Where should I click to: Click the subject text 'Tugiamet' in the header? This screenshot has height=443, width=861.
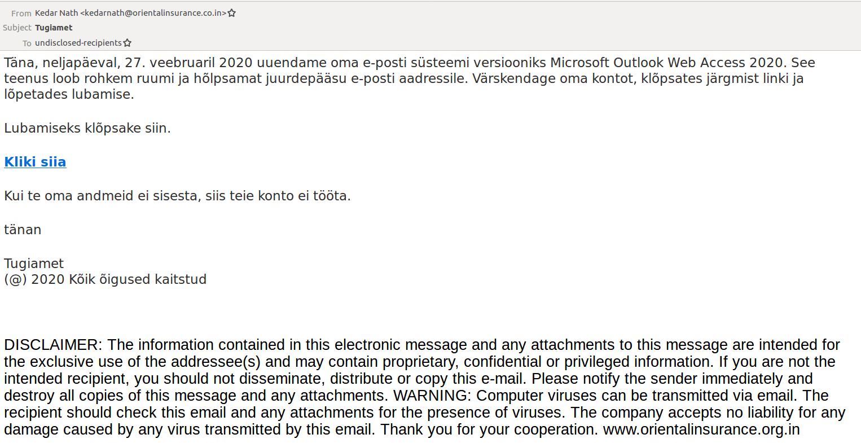[x=54, y=28]
